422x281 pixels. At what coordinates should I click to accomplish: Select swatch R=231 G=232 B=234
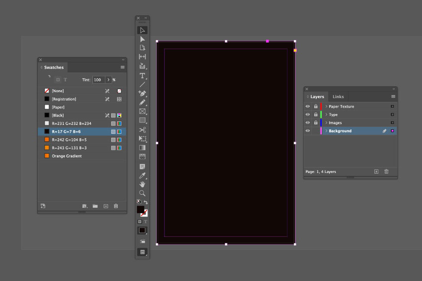[82, 123]
